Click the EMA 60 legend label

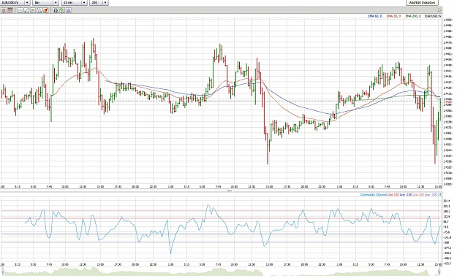375,16
